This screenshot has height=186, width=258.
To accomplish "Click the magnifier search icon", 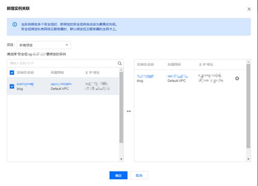I will 119,63.
